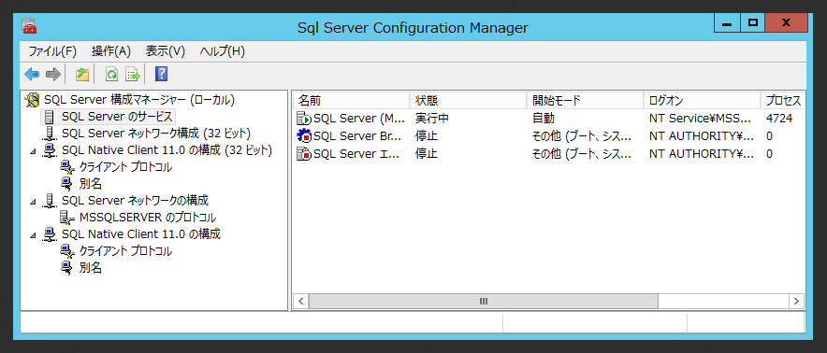Click the Forward arrow toolbar icon
This screenshot has height=353, width=827.
pyautogui.click(x=53, y=75)
